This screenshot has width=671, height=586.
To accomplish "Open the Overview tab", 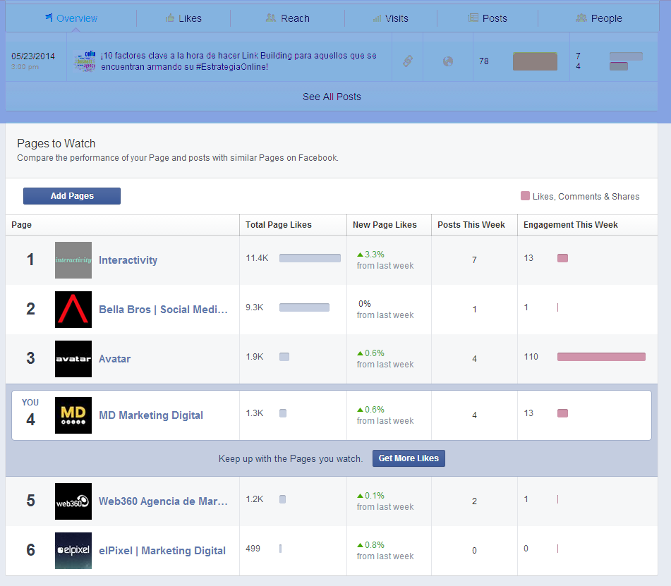I will tap(71, 18).
